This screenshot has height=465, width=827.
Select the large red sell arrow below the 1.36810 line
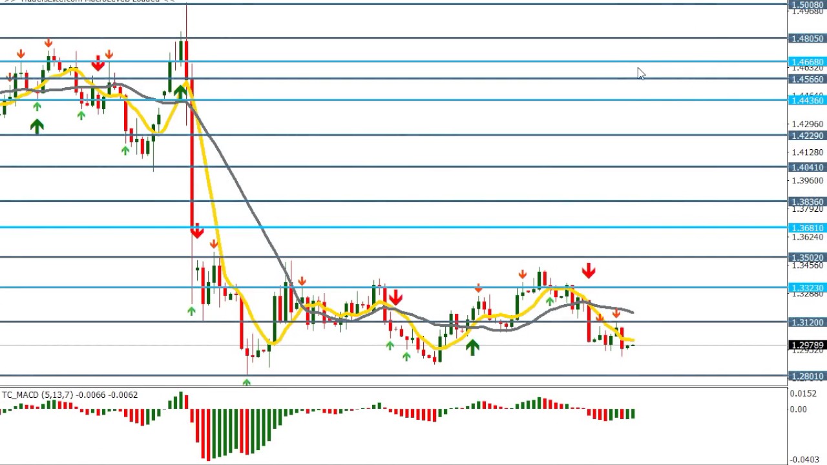(x=197, y=231)
